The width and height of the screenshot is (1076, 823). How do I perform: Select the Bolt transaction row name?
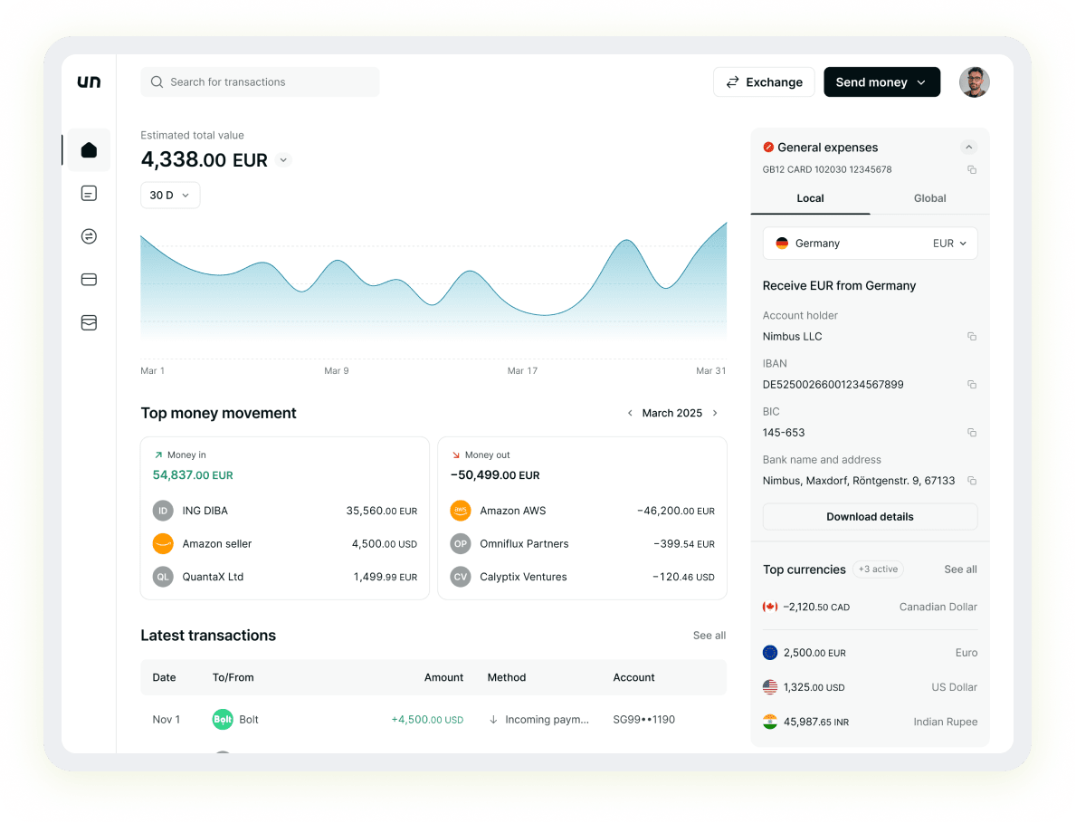tap(249, 720)
